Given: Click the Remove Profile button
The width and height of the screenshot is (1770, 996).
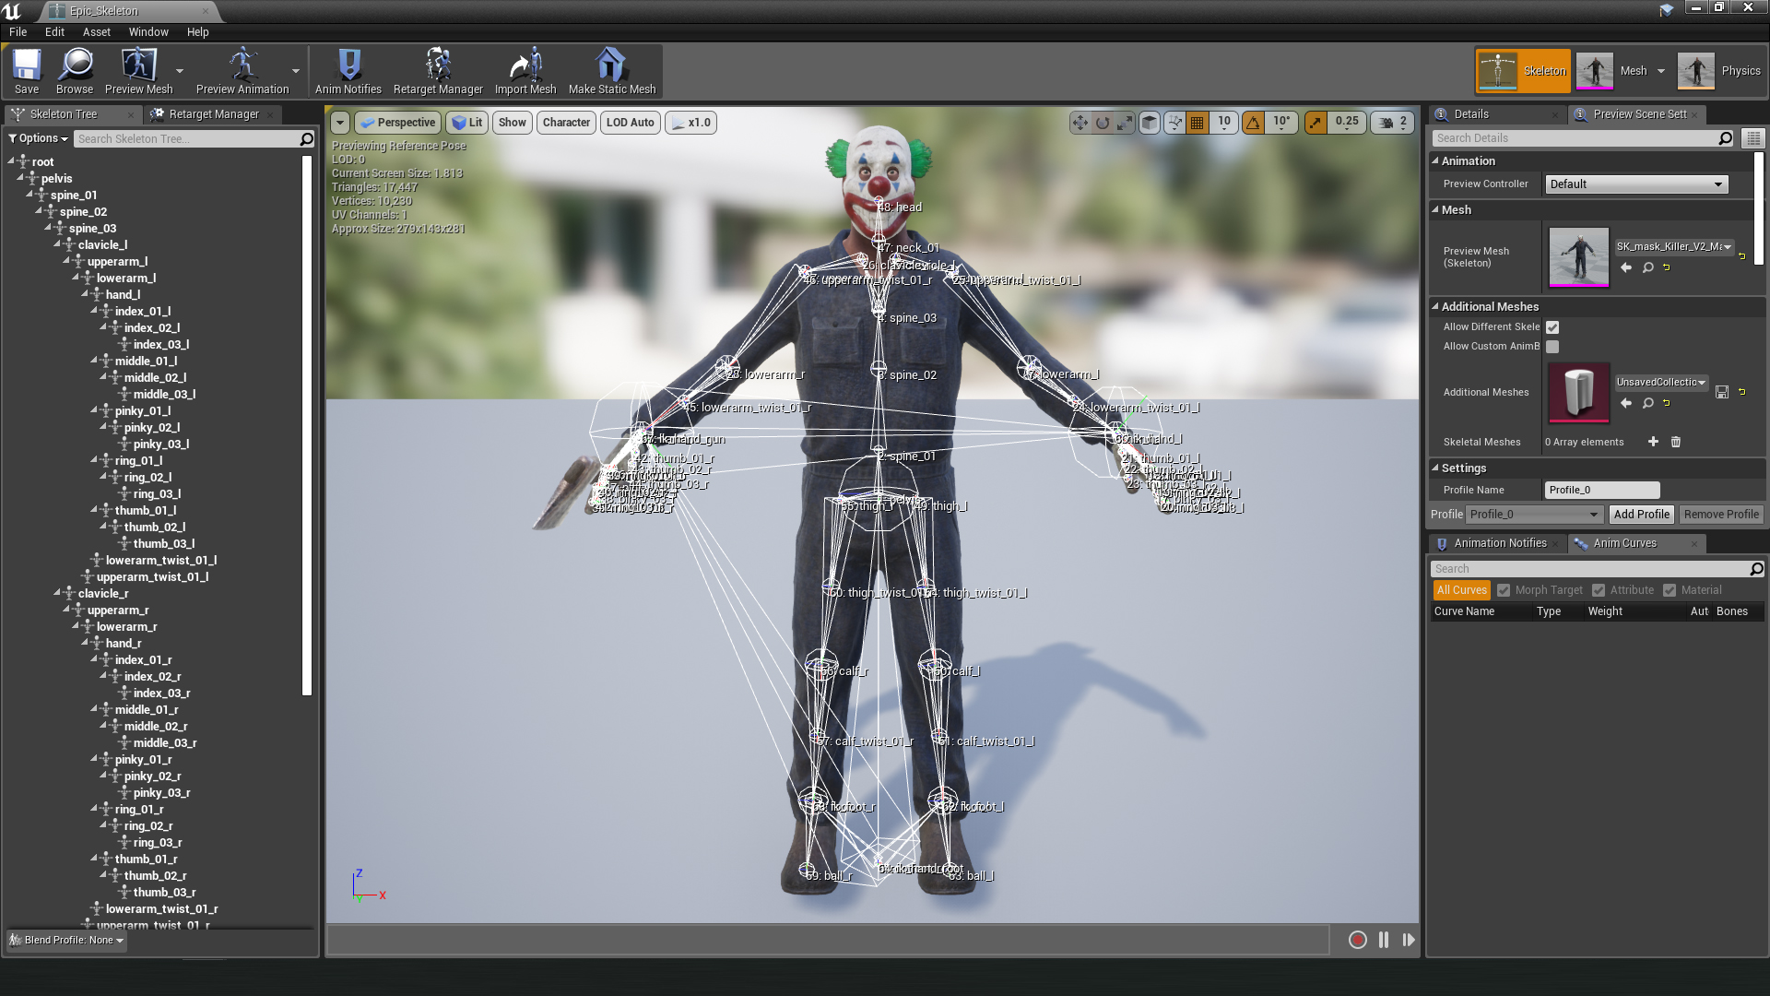Looking at the screenshot, I should 1721,515.
